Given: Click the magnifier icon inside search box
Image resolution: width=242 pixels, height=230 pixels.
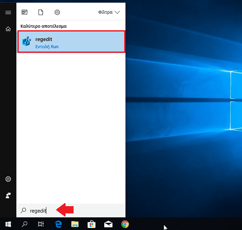Looking at the screenshot, I should coord(23,210).
